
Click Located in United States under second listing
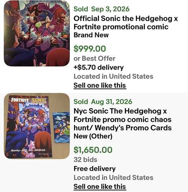pos(114,177)
